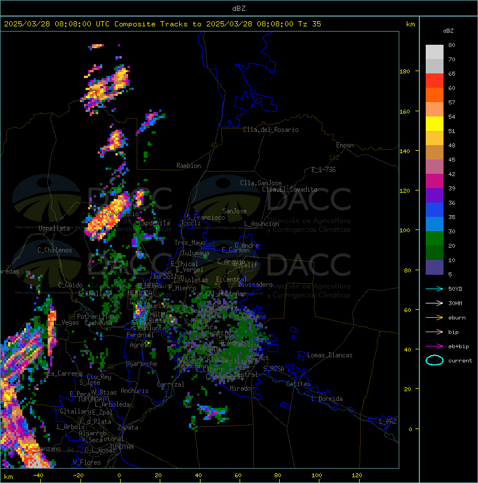Click the 'Tz 35' header value
Viewport: 478px width, 483px height.
(310, 24)
